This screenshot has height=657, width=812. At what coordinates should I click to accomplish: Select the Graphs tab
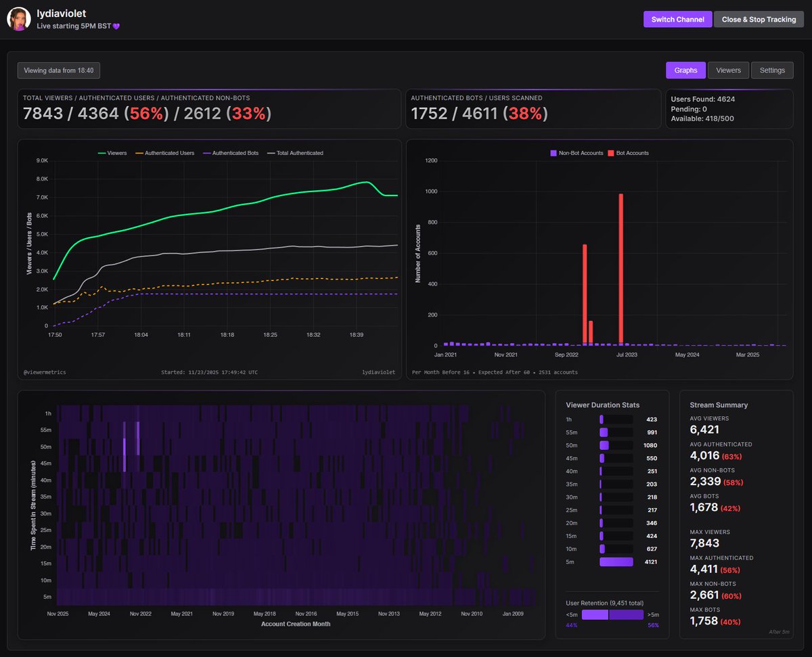pyautogui.click(x=685, y=70)
